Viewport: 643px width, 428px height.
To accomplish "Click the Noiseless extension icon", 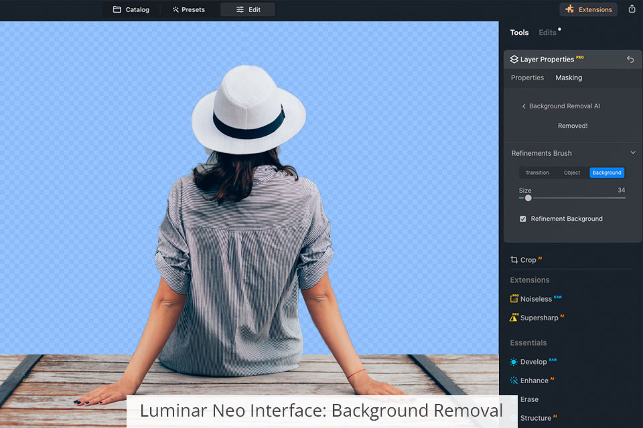I will pyautogui.click(x=514, y=298).
